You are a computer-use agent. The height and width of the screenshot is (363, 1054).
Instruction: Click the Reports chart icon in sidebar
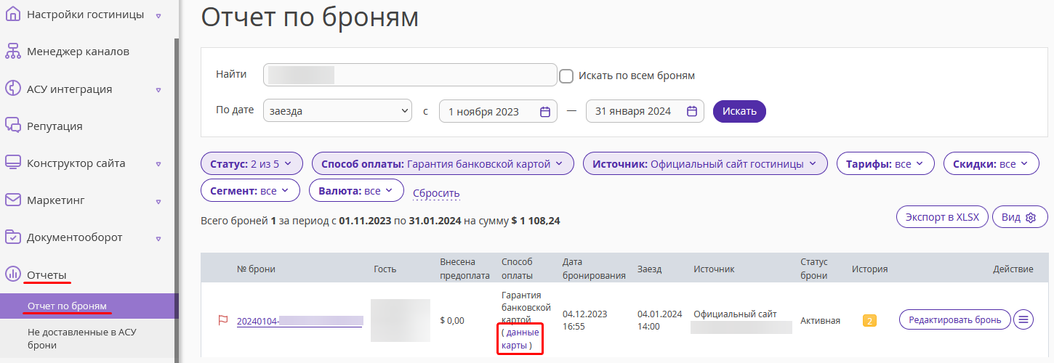12,274
